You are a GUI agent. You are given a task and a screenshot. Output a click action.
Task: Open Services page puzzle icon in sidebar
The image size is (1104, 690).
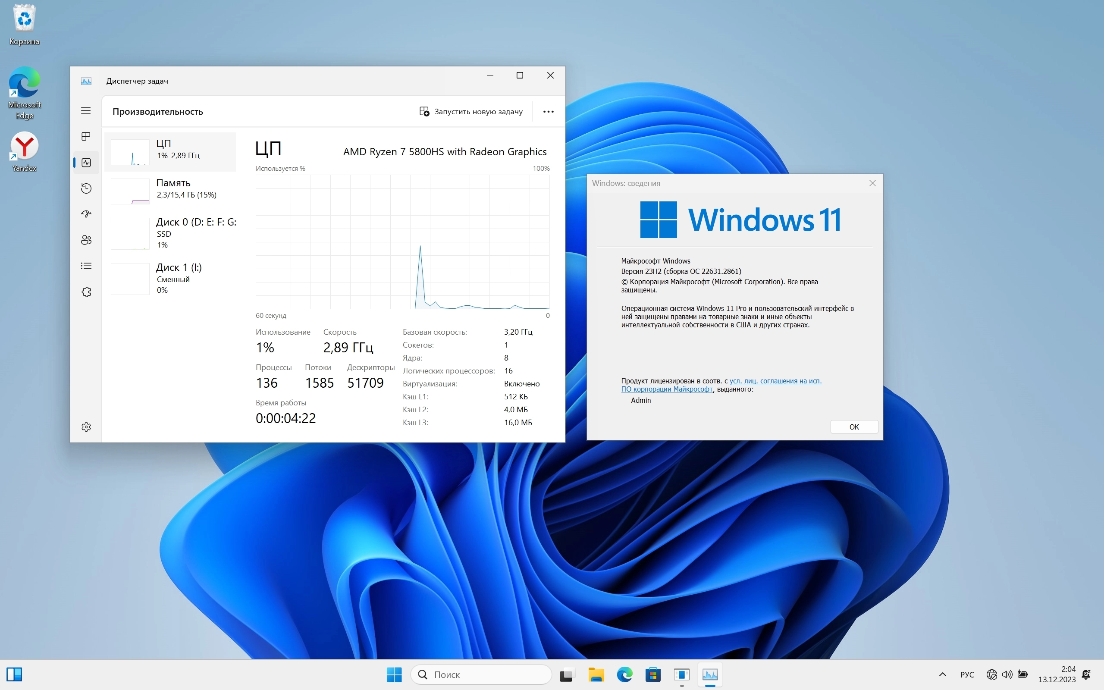click(86, 292)
